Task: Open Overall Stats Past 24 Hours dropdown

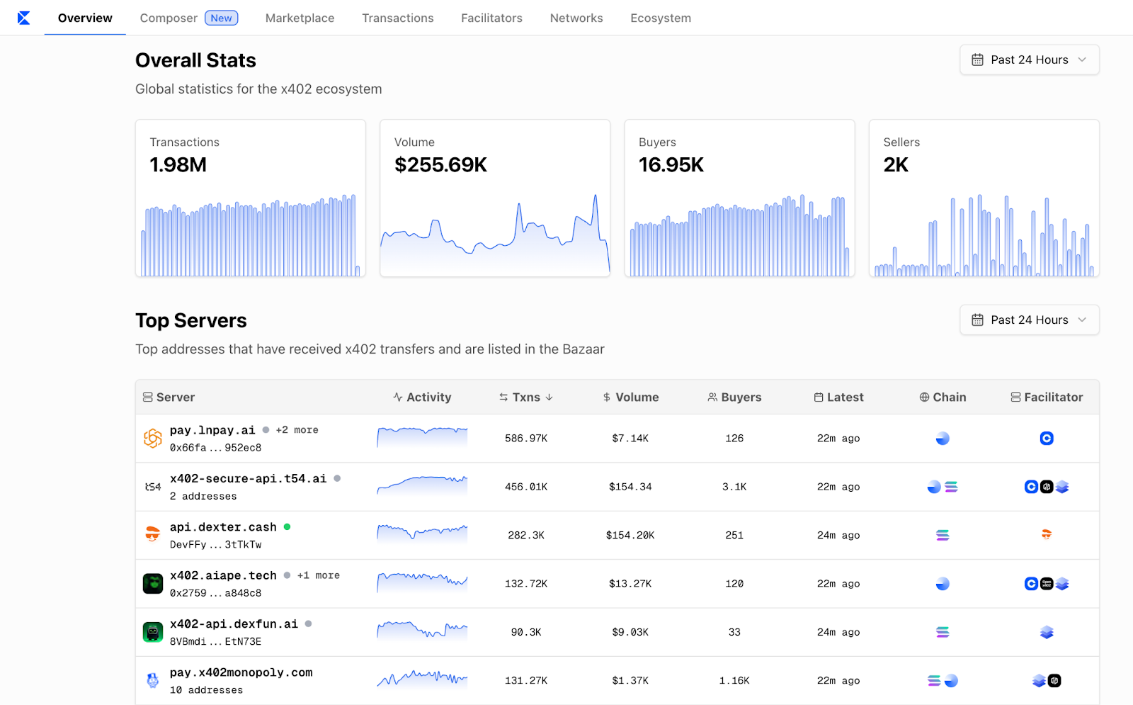Action: pyautogui.click(x=1029, y=60)
